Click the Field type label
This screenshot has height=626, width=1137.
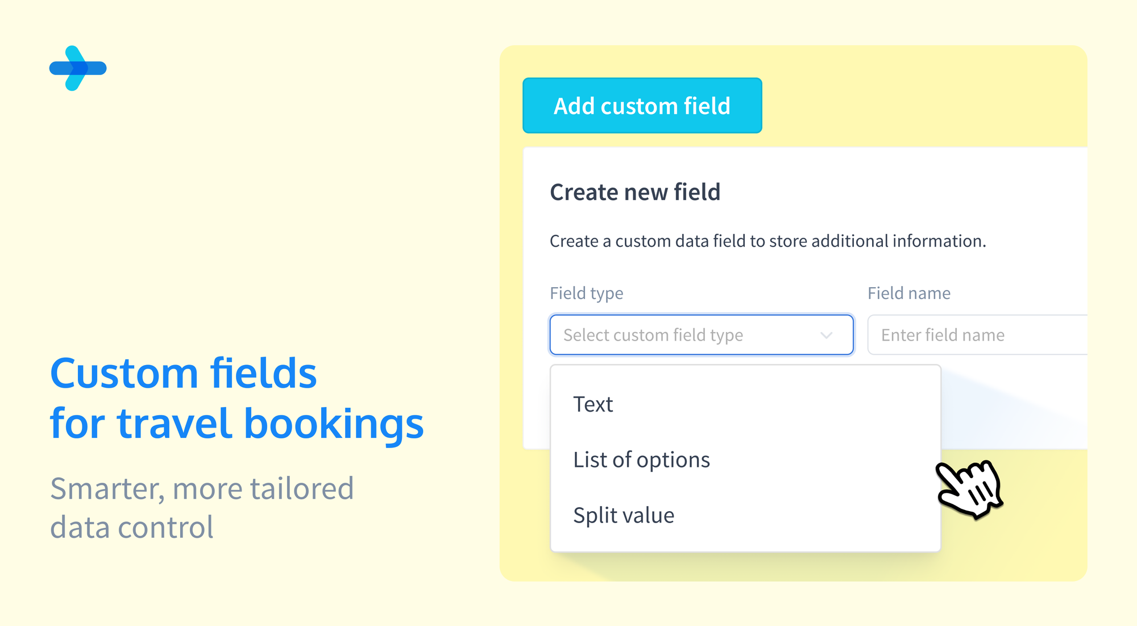click(587, 293)
